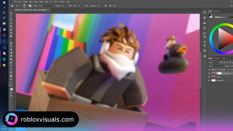This screenshot has height=131, width=233.
Task: Select the Path Selection tool
Action: coord(11,69)
